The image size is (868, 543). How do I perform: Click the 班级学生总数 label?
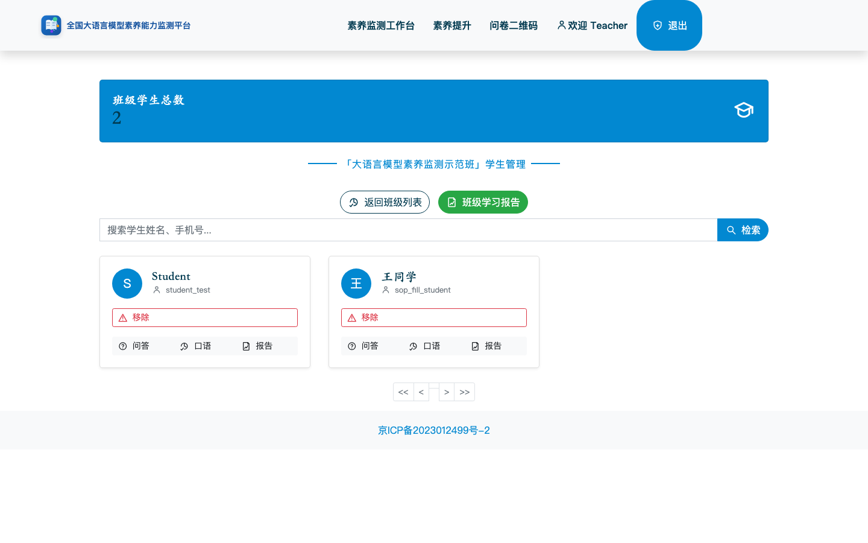(148, 100)
